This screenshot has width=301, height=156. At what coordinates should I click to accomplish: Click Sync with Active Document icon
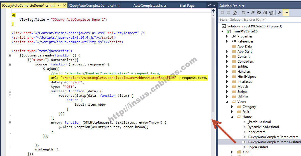[x=253, y=13]
